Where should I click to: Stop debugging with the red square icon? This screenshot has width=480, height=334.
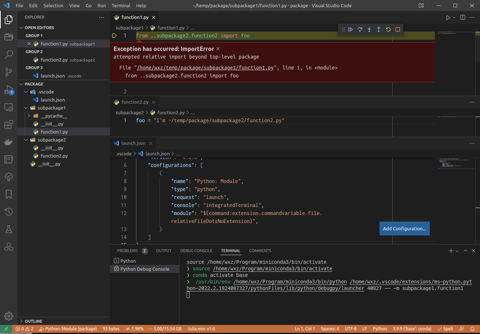pos(397,29)
